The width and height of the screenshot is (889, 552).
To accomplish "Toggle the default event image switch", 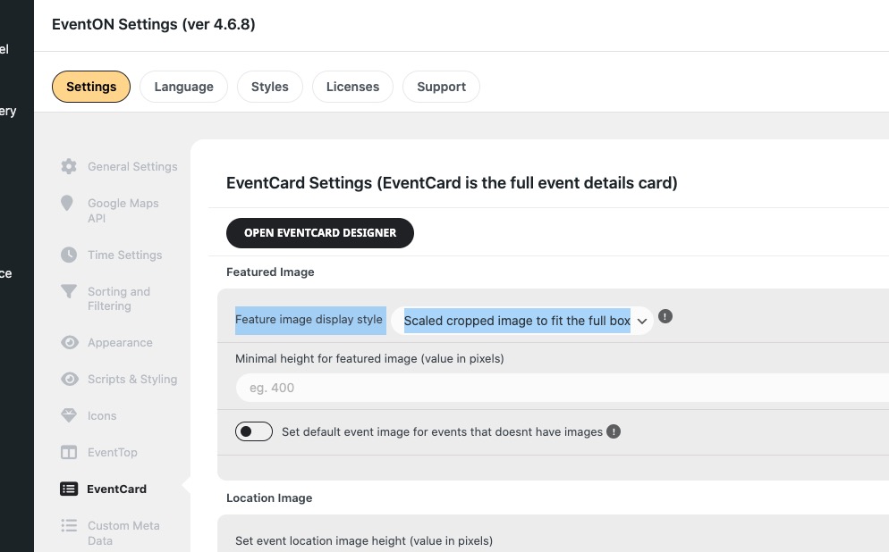I will pos(253,431).
